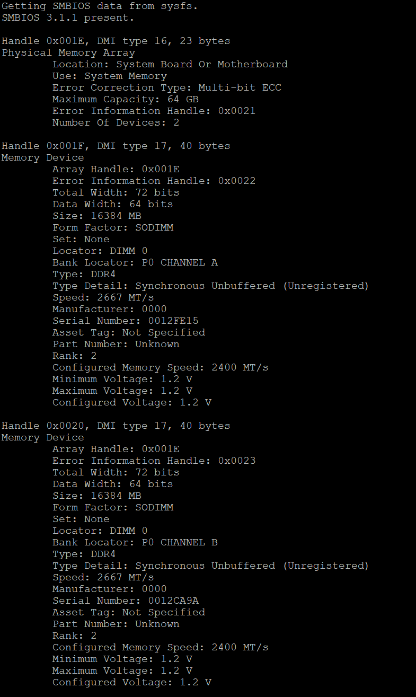
Task: Select the Handle 0x001F header line
Action: point(116,146)
